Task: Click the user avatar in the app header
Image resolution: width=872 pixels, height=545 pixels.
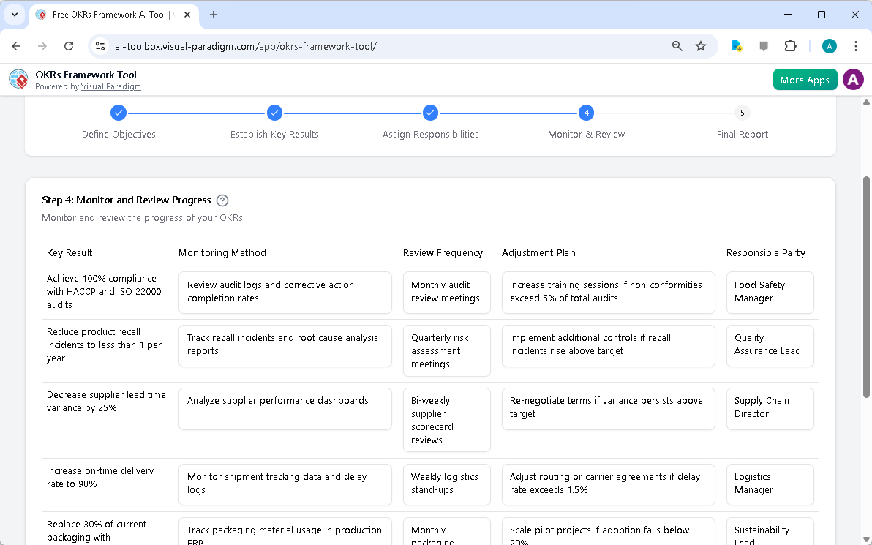Action: 853,79
